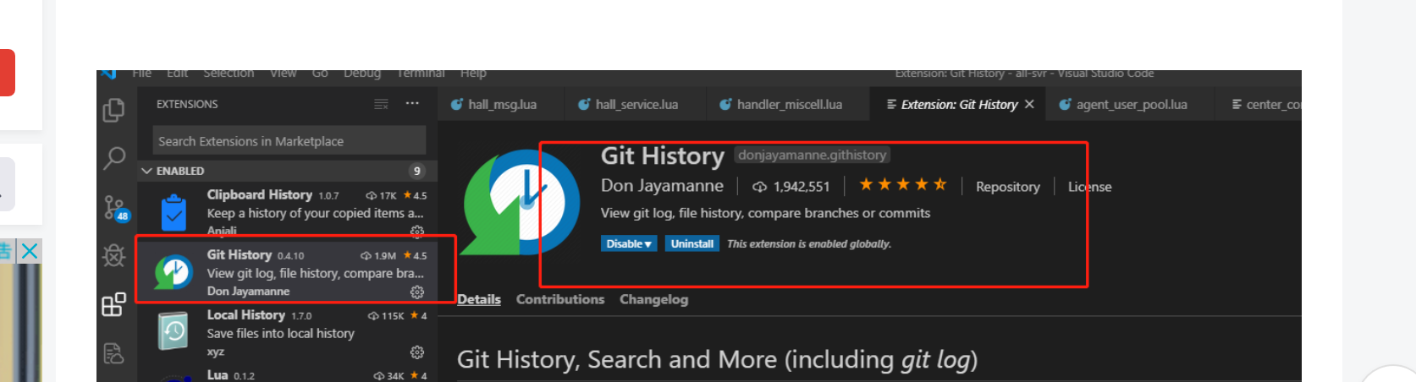The image size is (1416, 382).
Task: Open the Search view in activity bar
Action: [x=113, y=158]
